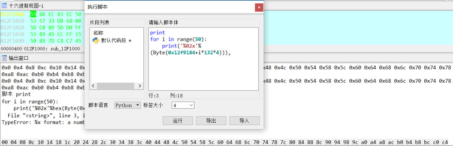Click the 运行 button to run the script

pos(178,121)
